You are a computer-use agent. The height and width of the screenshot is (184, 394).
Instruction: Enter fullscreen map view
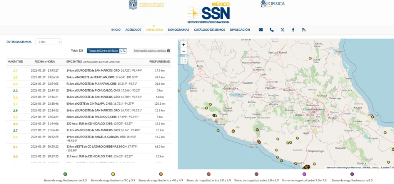click(184, 60)
